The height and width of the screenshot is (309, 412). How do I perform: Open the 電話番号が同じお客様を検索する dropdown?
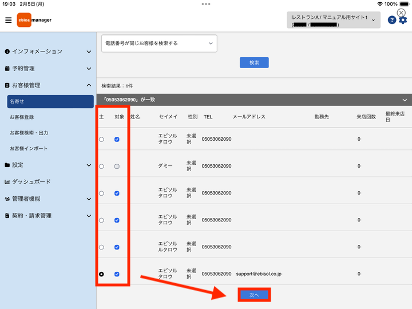159,43
